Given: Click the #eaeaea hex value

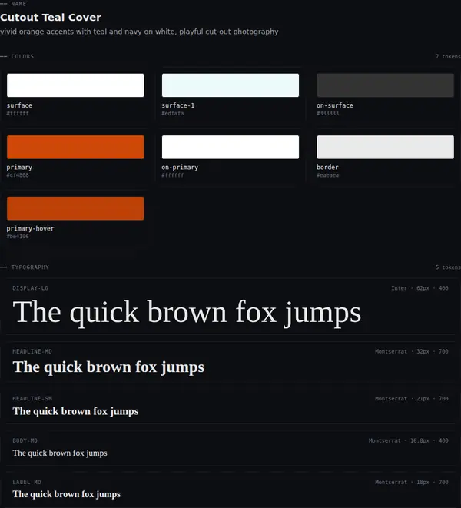Looking at the screenshot, I should tap(327, 175).
